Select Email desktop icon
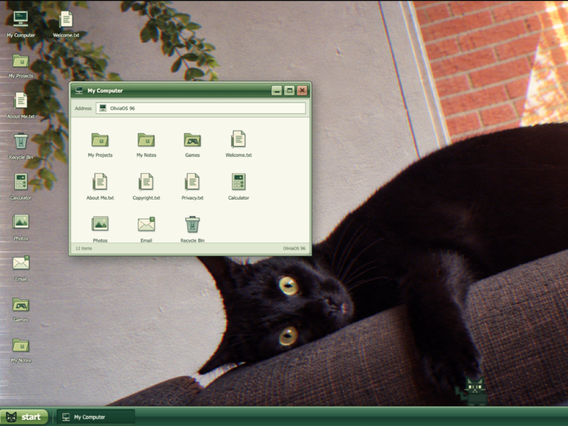Image resolution: width=568 pixels, height=426 pixels. pyautogui.click(x=21, y=268)
